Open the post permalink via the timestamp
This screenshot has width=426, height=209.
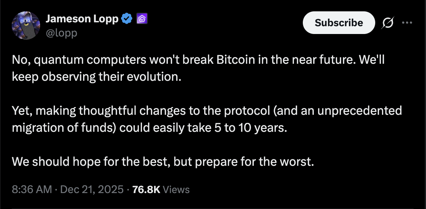(x=30, y=189)
